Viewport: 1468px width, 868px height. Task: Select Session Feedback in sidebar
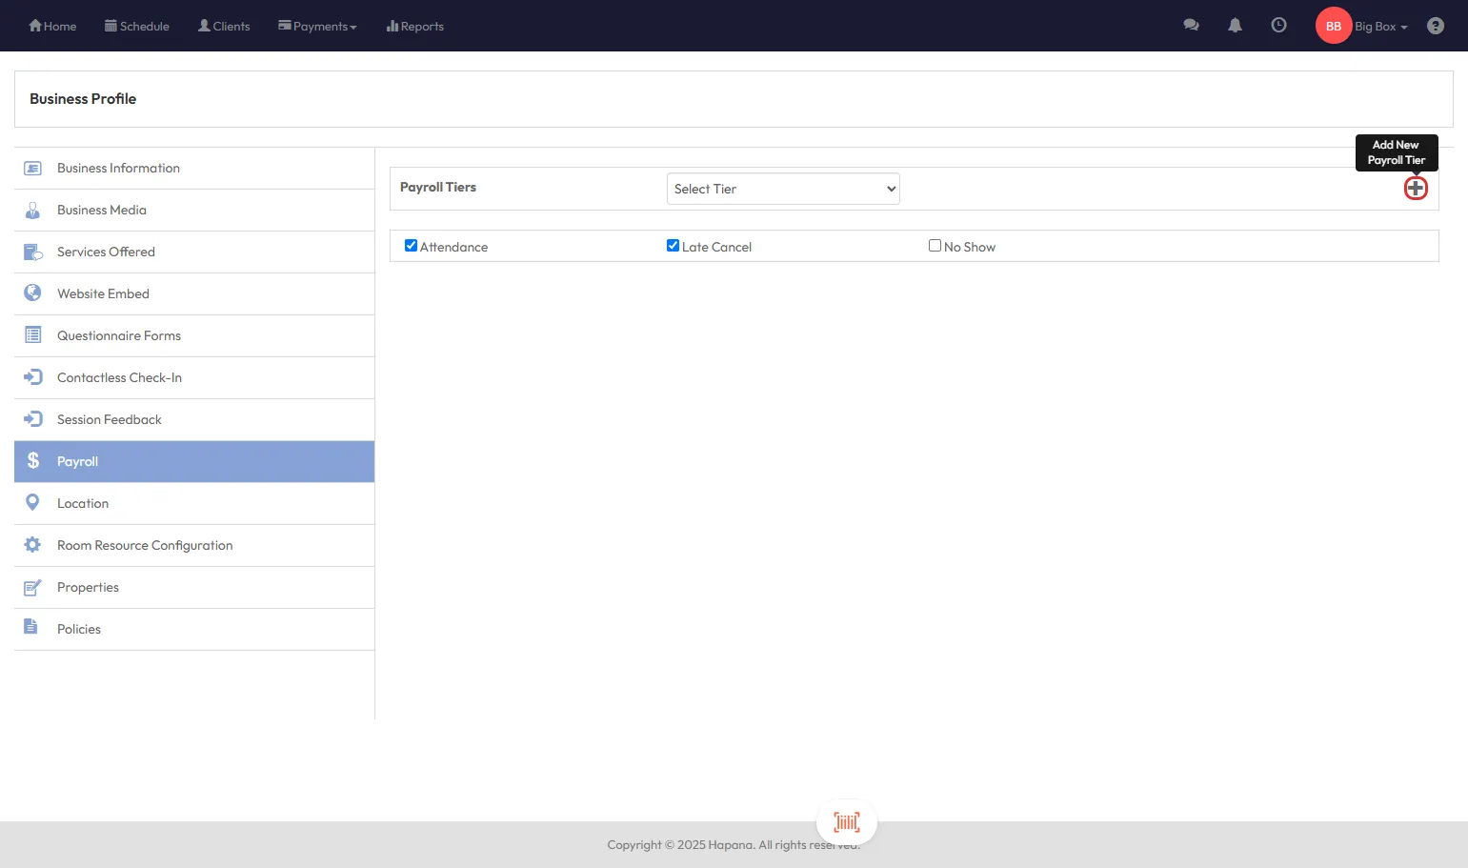(x=110, y=420)
